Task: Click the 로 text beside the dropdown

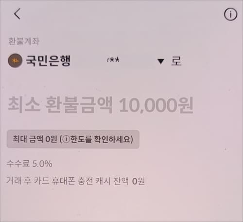Action: coord(176,61)
